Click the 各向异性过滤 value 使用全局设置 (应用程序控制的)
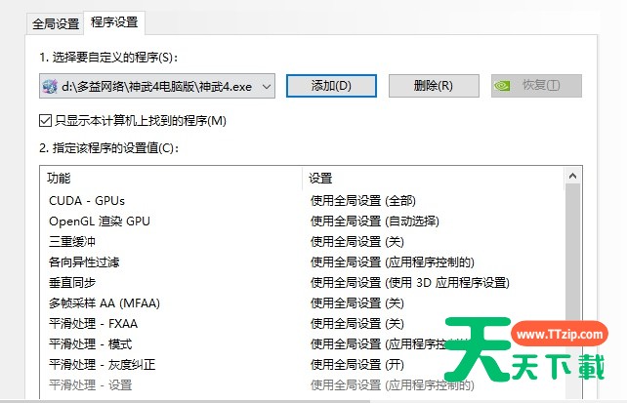The width and height of the screenshot is (627, 403). pos(393,262)
